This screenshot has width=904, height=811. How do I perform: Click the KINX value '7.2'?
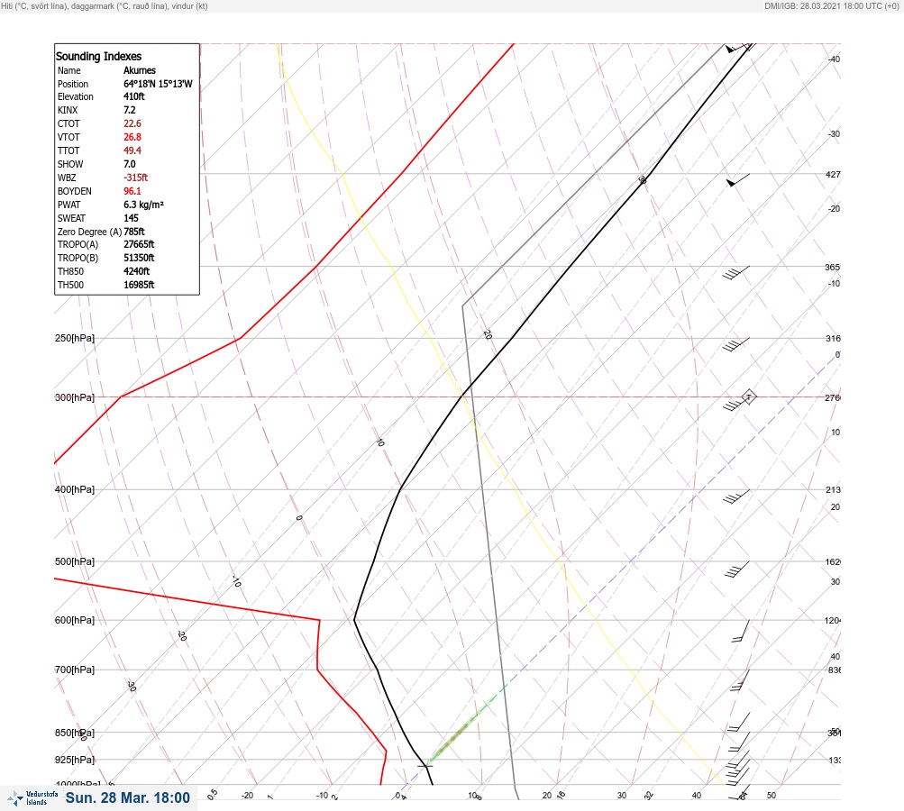point(130,110)
